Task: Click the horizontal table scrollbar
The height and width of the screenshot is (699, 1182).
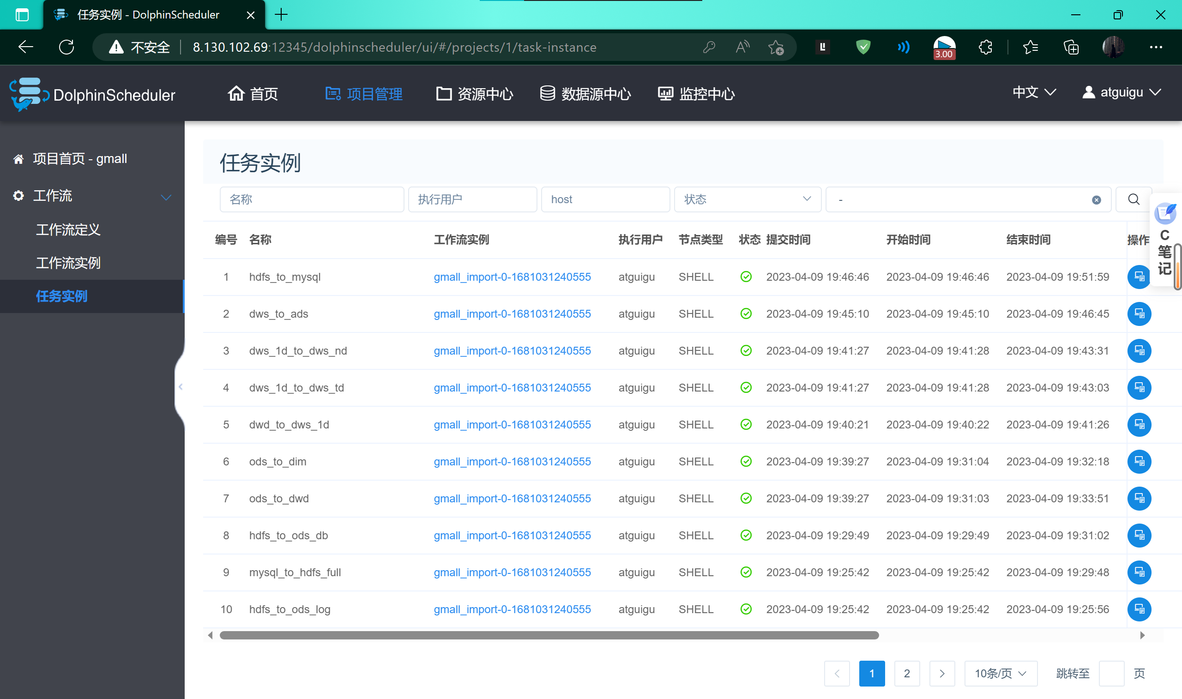Action: (549, 635)
